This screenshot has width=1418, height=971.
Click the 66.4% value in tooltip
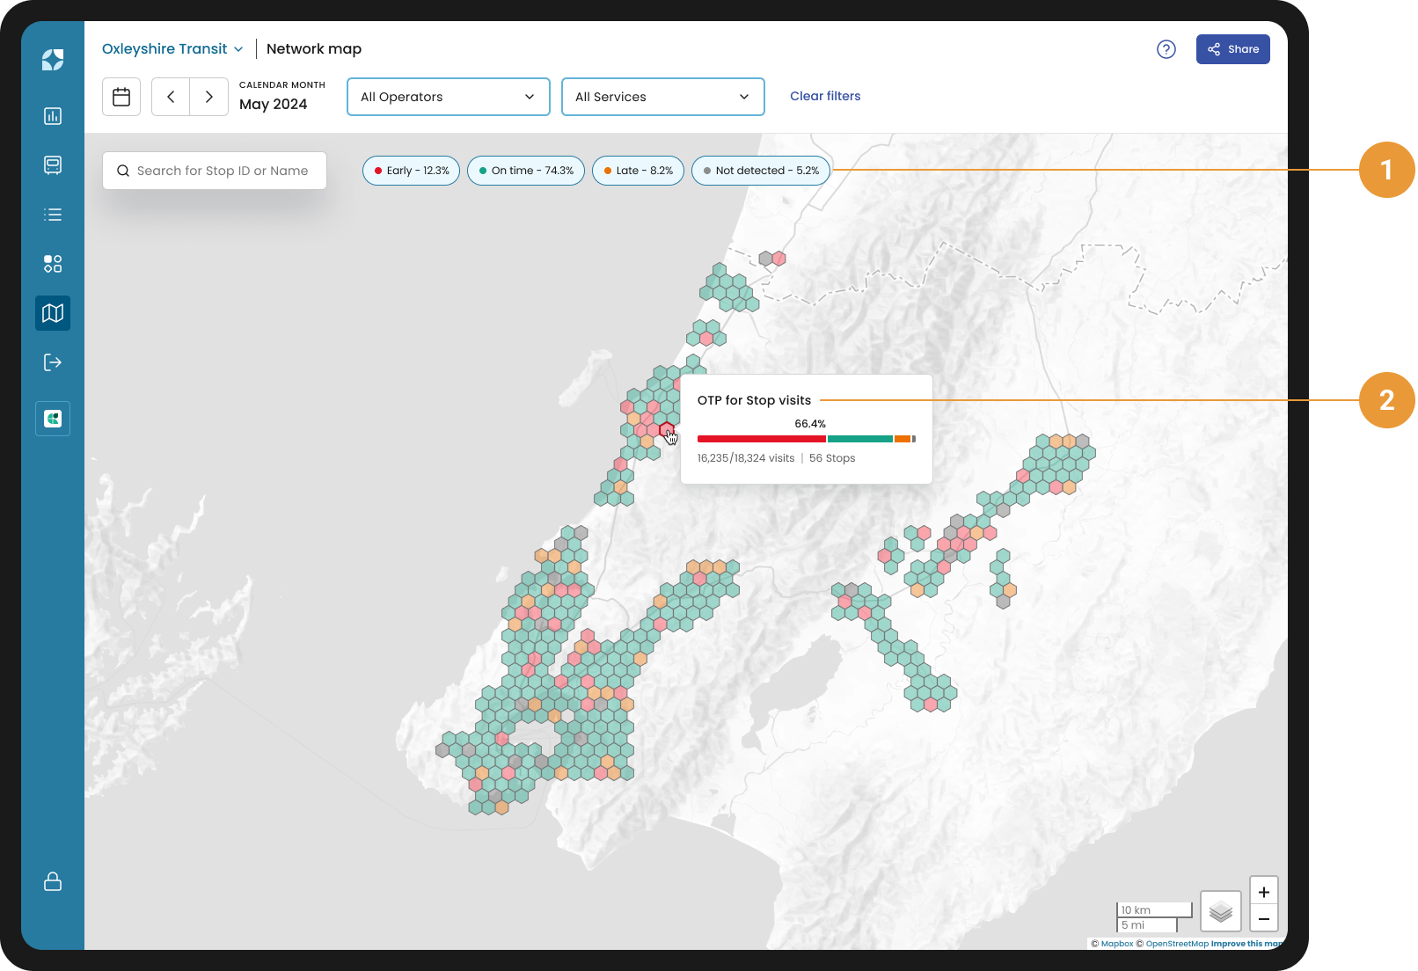(x=810, y=424)
